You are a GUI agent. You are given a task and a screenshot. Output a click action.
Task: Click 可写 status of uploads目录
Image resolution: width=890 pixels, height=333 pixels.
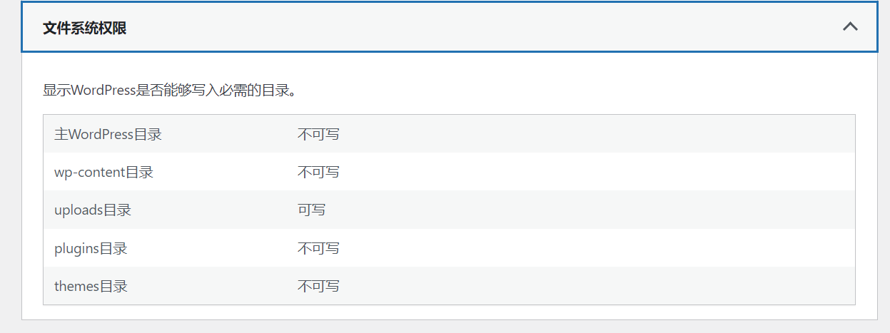tap(311, 210)
